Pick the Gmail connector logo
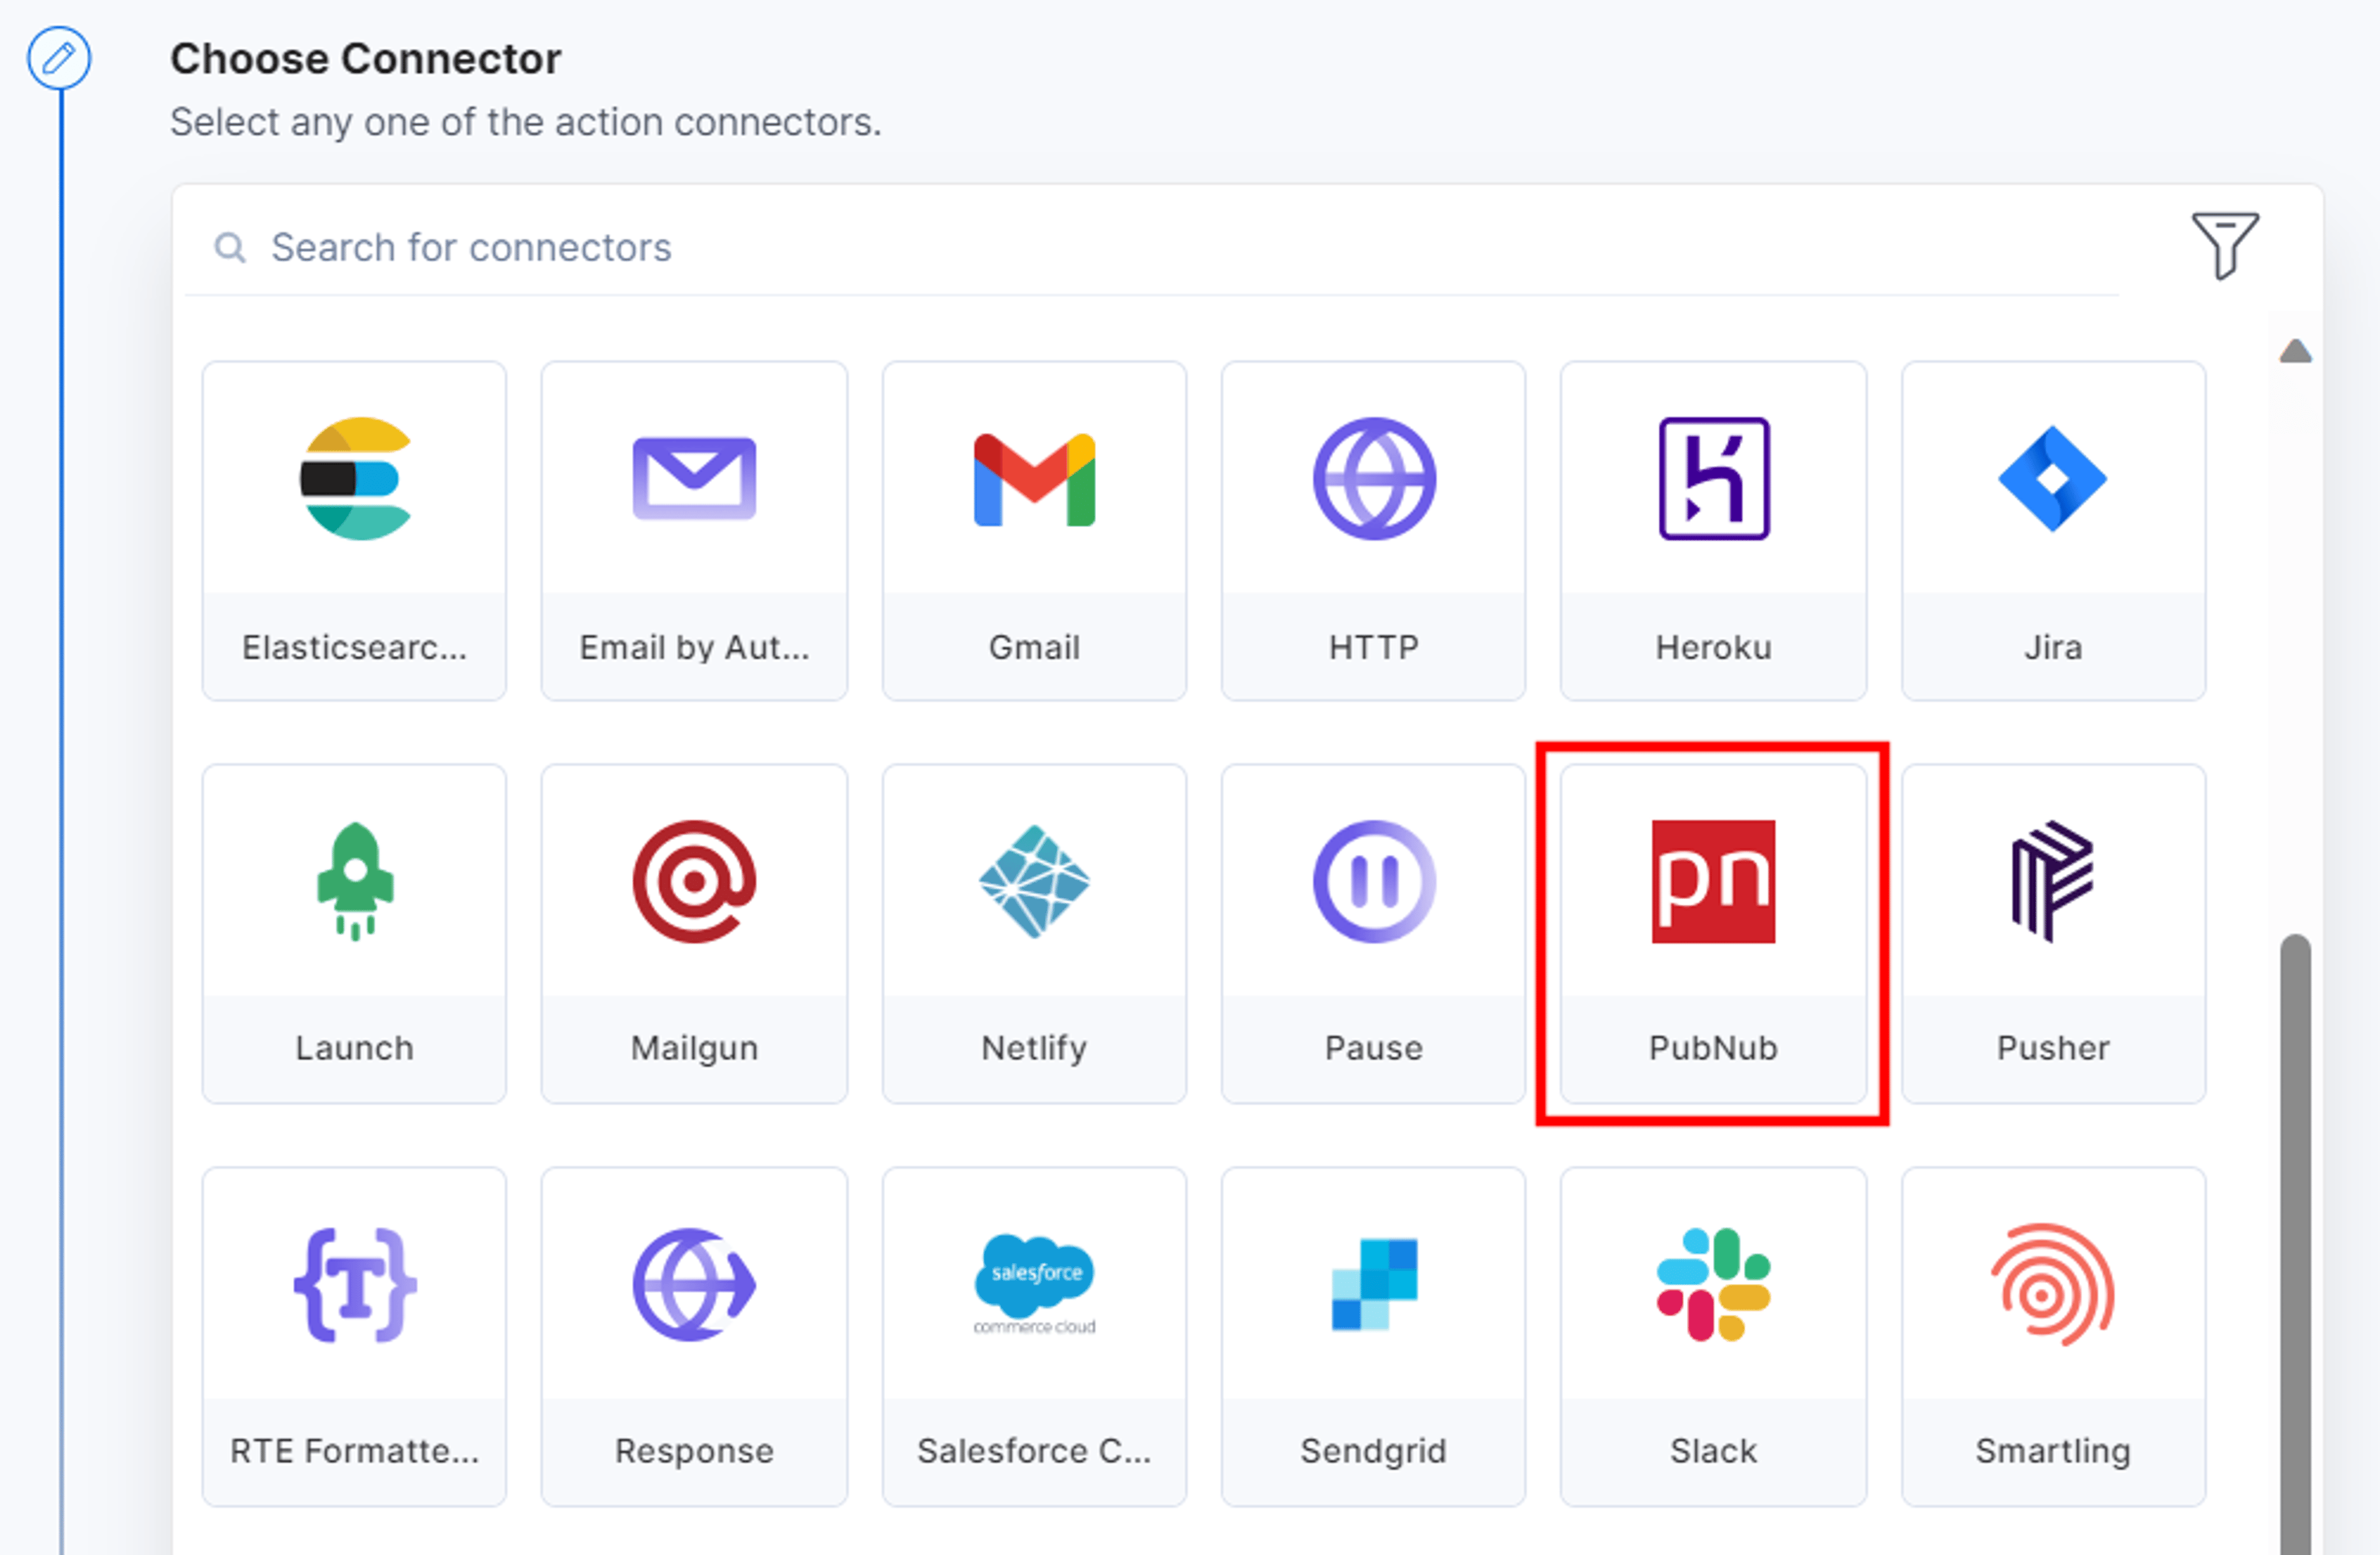Image resolution: width=2380 pixels, height=1555 pixels. (x=1034, y=480)
